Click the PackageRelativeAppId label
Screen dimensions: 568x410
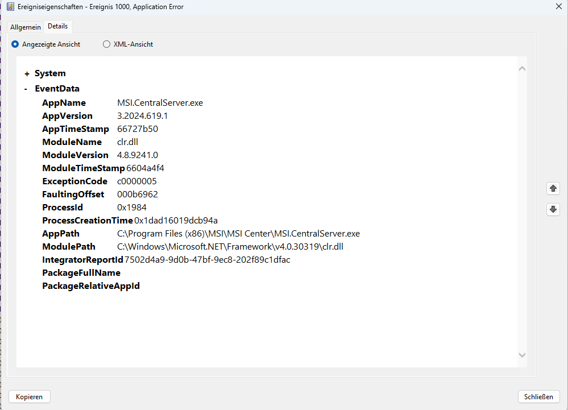91,286
